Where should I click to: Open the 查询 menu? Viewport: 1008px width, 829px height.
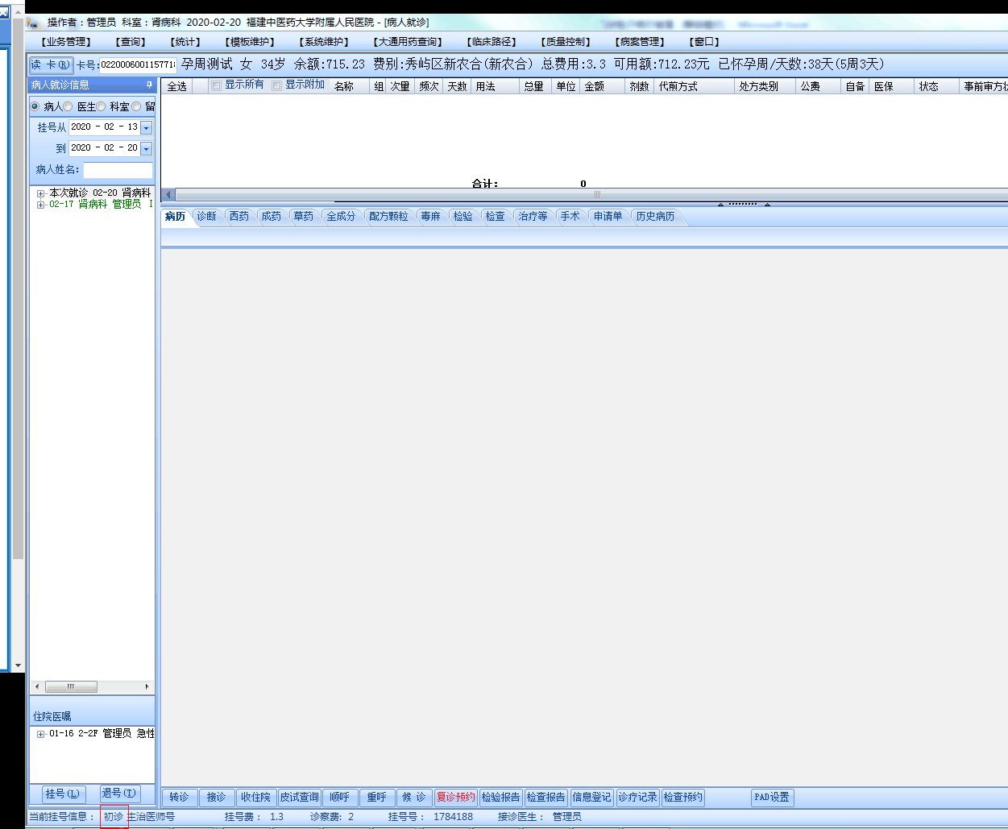click(131, 42)
